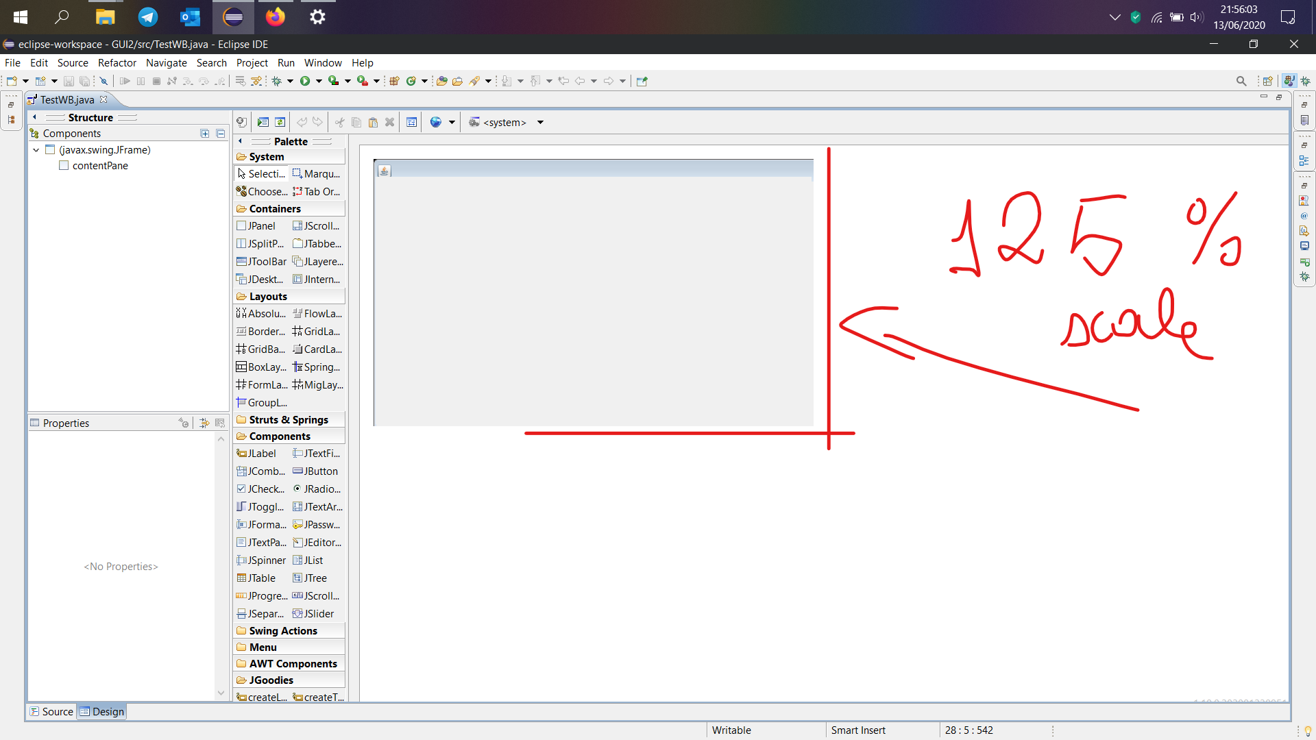Expand all components tree icon

coord(204,134)
